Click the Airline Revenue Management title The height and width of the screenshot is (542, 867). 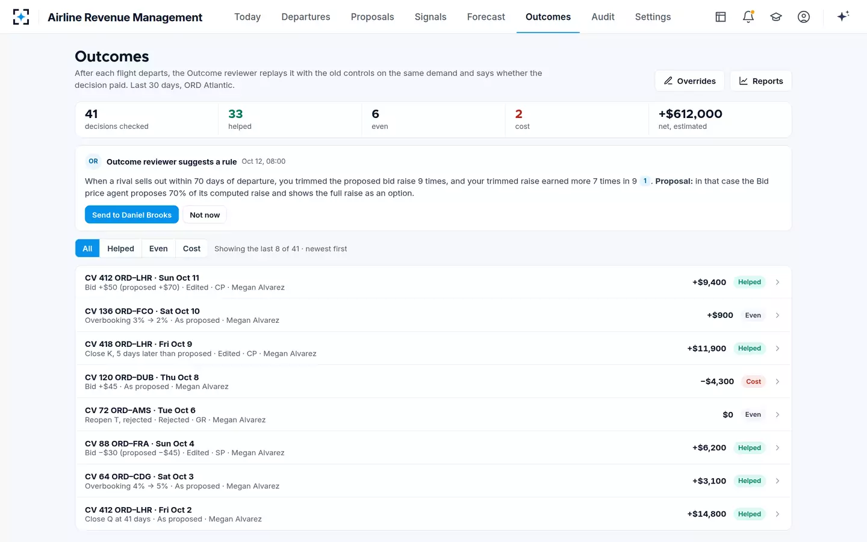pos(125,17)
